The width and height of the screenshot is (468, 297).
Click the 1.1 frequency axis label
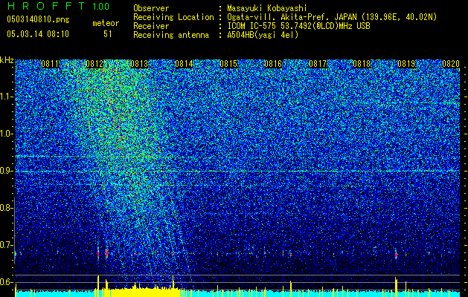coord(7,97)
